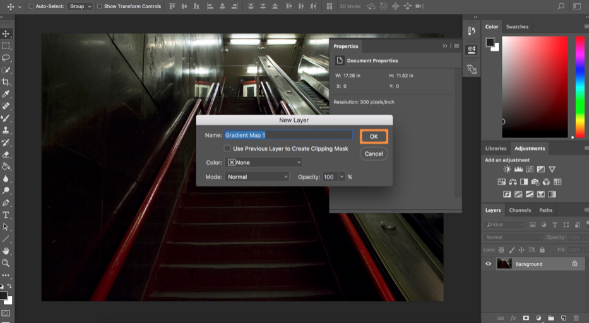
Task: Click OK in New Layer dialog
Action: pos(374,136)
